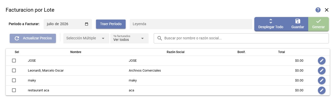The width and height of the screenshot is (334, 99).
Task: Click the $0.00 total in the JOSE row
Action: pyautogui.click(x=299, y=61)
